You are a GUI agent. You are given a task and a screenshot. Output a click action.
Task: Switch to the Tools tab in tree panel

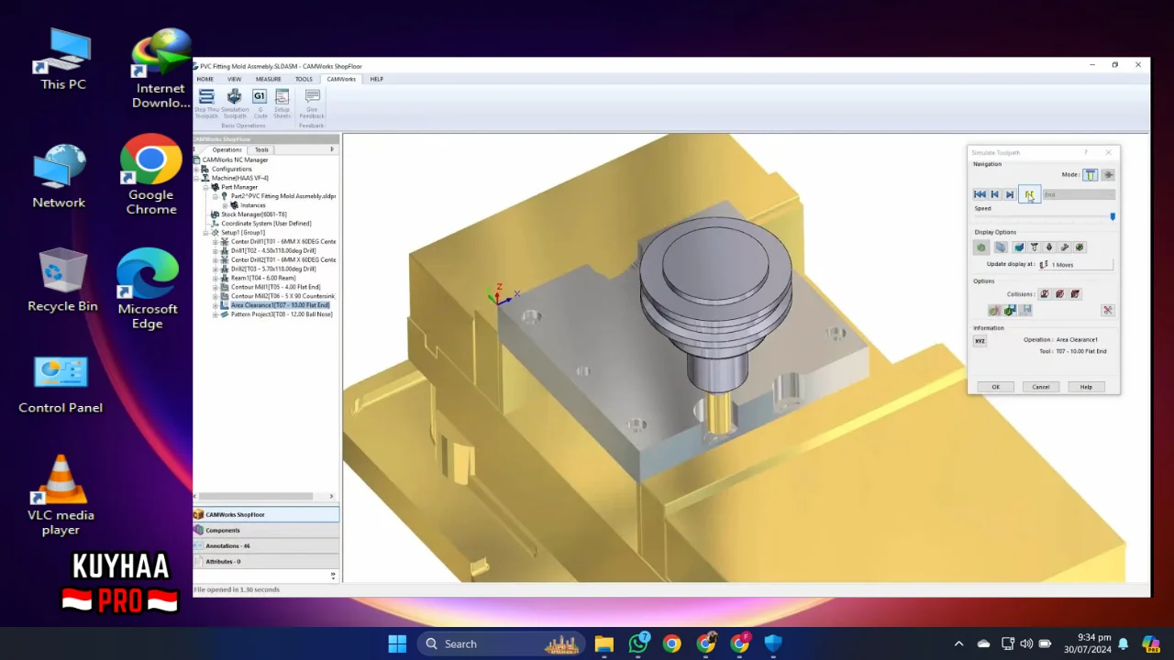point(262,149)
